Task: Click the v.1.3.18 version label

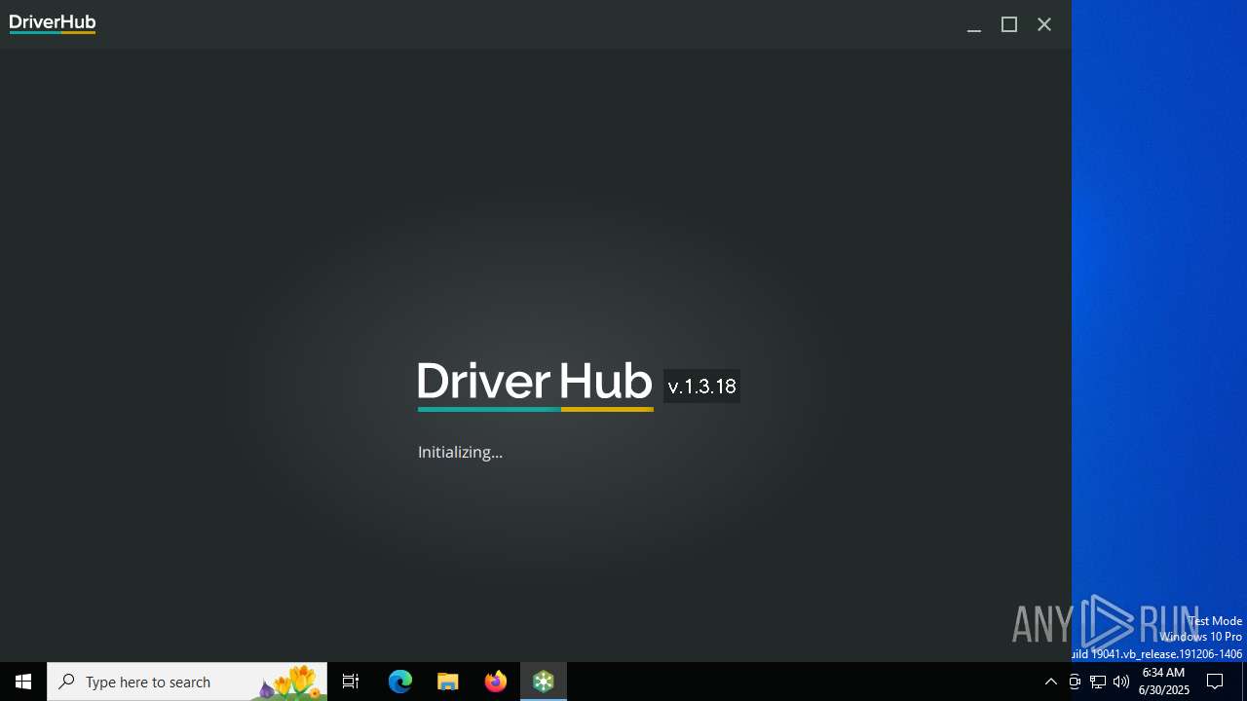Action: coord(701,387)
